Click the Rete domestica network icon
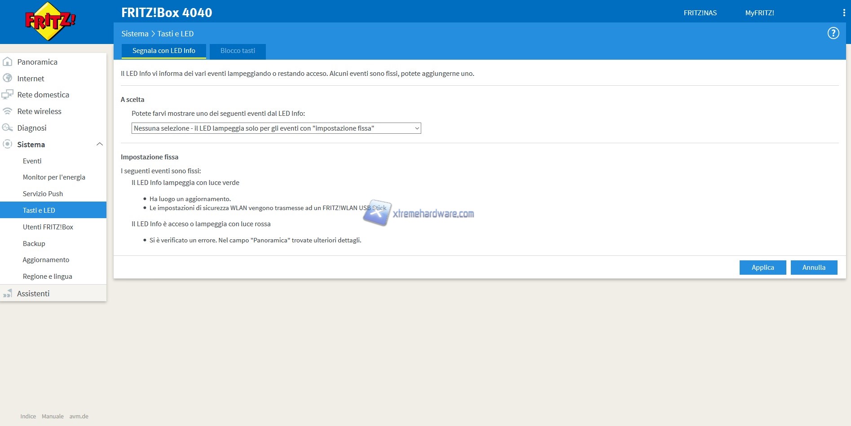 point(8,95)
